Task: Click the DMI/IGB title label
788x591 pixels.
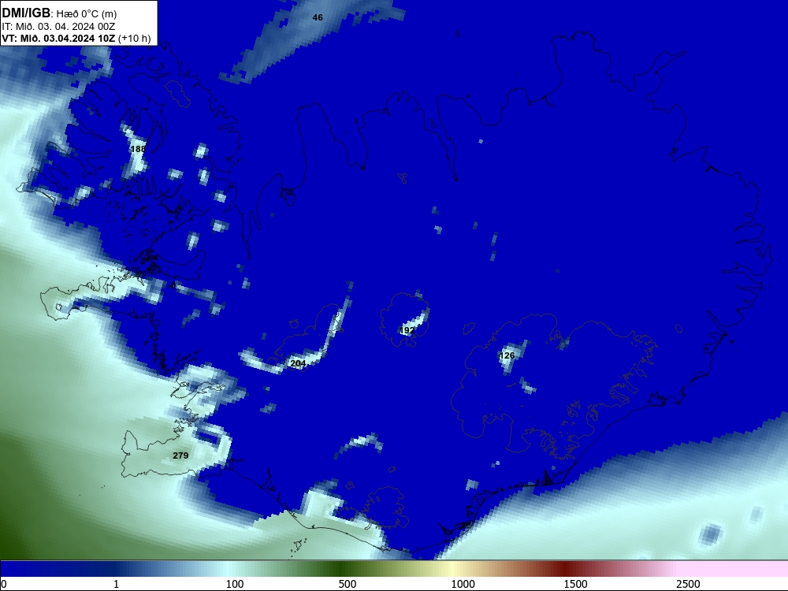Action: point(27,13)
